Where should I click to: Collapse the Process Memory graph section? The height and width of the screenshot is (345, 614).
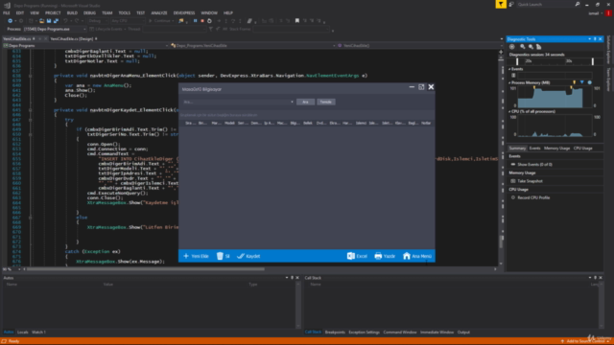pos(509,83)
